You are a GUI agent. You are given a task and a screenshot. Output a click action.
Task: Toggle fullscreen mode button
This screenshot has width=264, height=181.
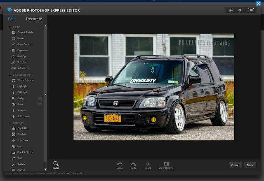[251, 10]
